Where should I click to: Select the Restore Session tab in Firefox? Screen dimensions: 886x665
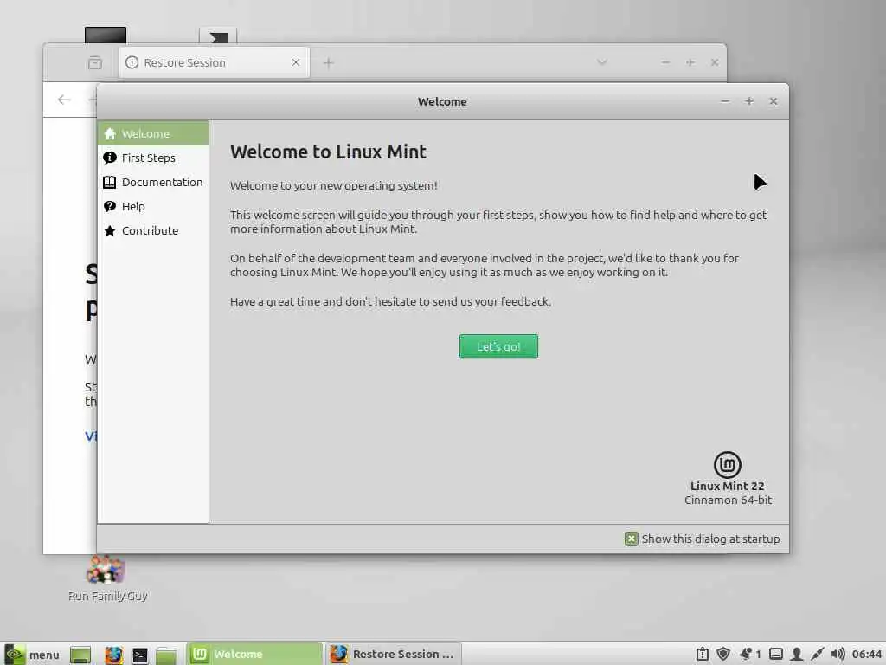(214, 62)
